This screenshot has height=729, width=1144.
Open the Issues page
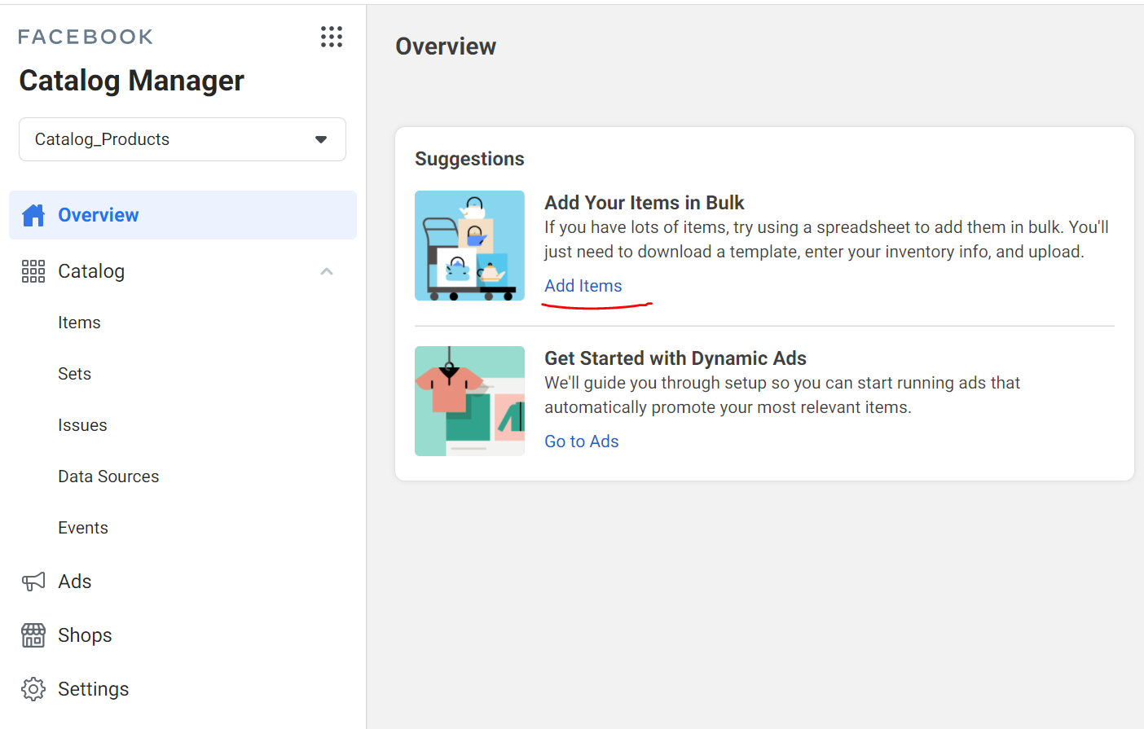pyautogui.click(x=82, y=425)
